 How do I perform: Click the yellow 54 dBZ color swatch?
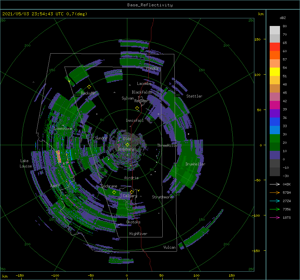pyautogui.click(x=275, y=72)
